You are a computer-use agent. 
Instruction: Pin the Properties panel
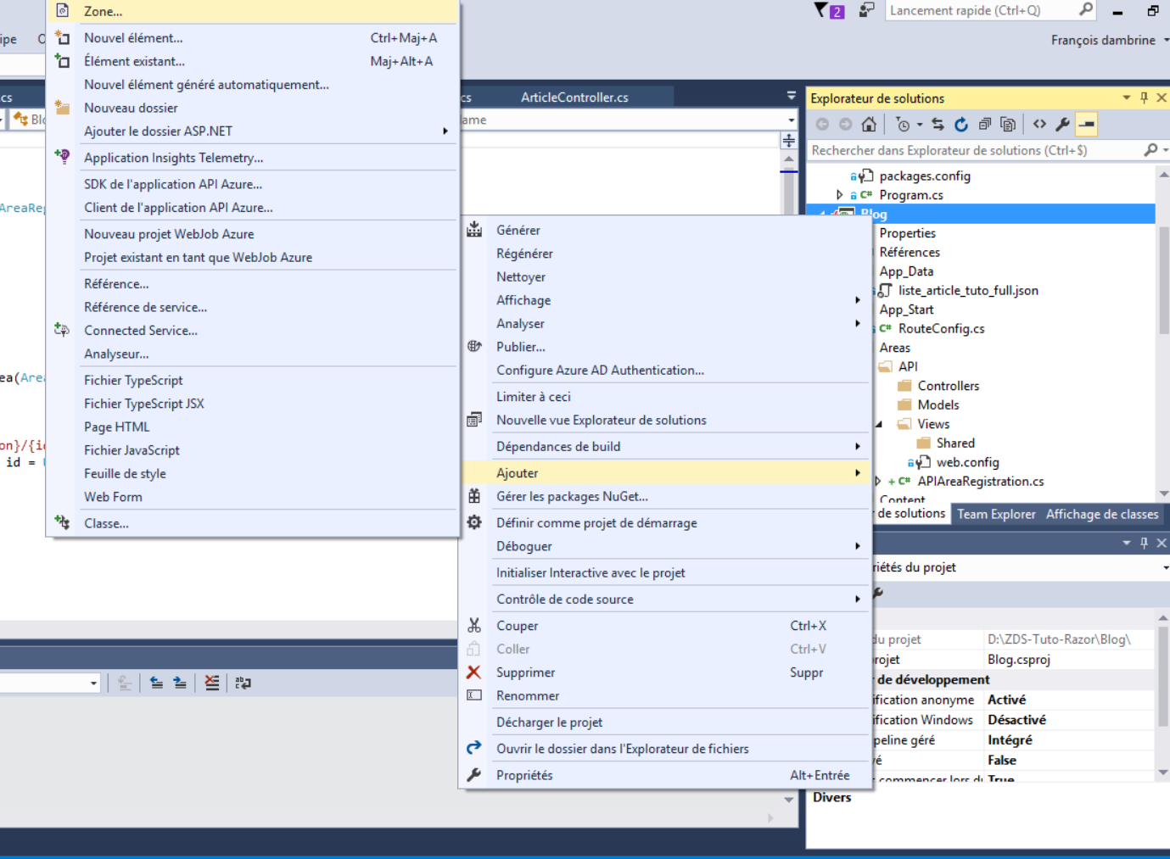point(1144,543)
